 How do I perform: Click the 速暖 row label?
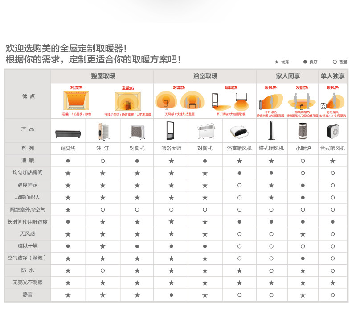pos(28,161)
